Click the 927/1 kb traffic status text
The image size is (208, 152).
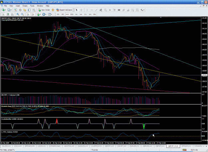pos(194,150)
